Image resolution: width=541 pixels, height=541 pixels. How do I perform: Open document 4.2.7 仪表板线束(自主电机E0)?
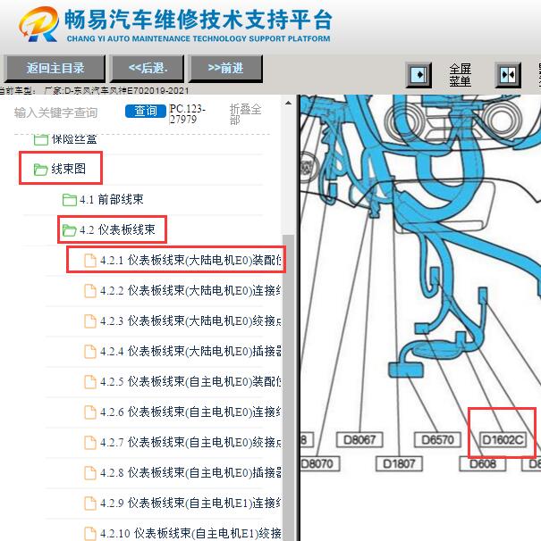[183, 442]
